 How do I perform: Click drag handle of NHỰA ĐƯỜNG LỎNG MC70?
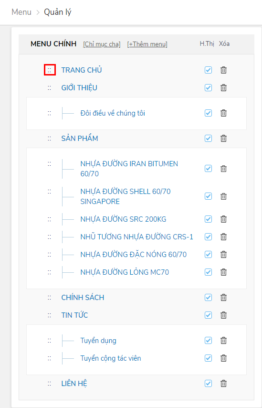click(50, 272)
